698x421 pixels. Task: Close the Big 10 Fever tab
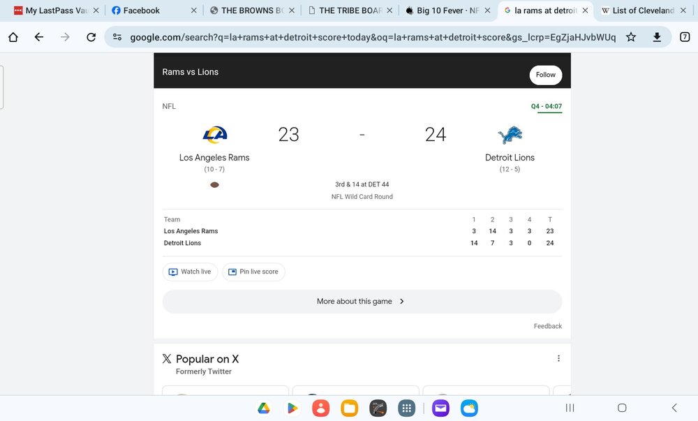coord(487,10)
